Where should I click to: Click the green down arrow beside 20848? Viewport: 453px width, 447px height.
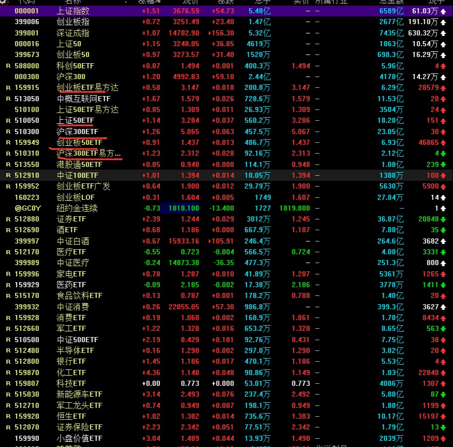tap(443, 219)
